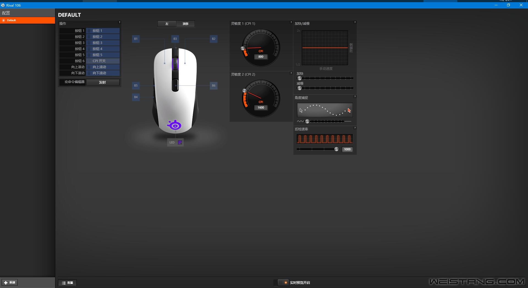Click the B1 button marker on mouse

pyautogui.click(x=136, y=39)
